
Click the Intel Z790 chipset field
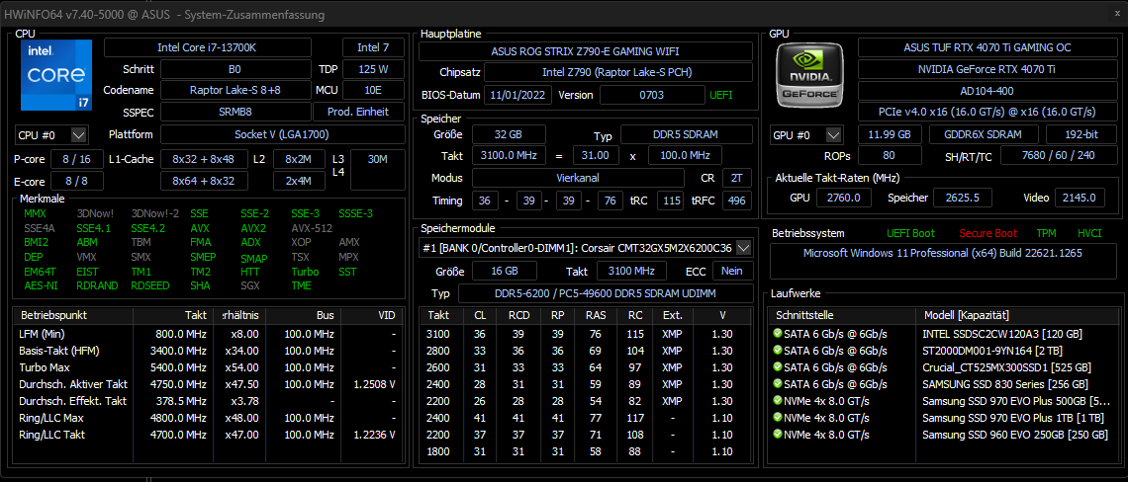coord(618,72)
